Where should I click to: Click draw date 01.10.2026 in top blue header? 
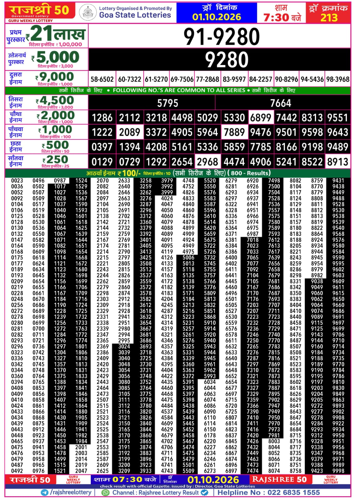[217, 17]
